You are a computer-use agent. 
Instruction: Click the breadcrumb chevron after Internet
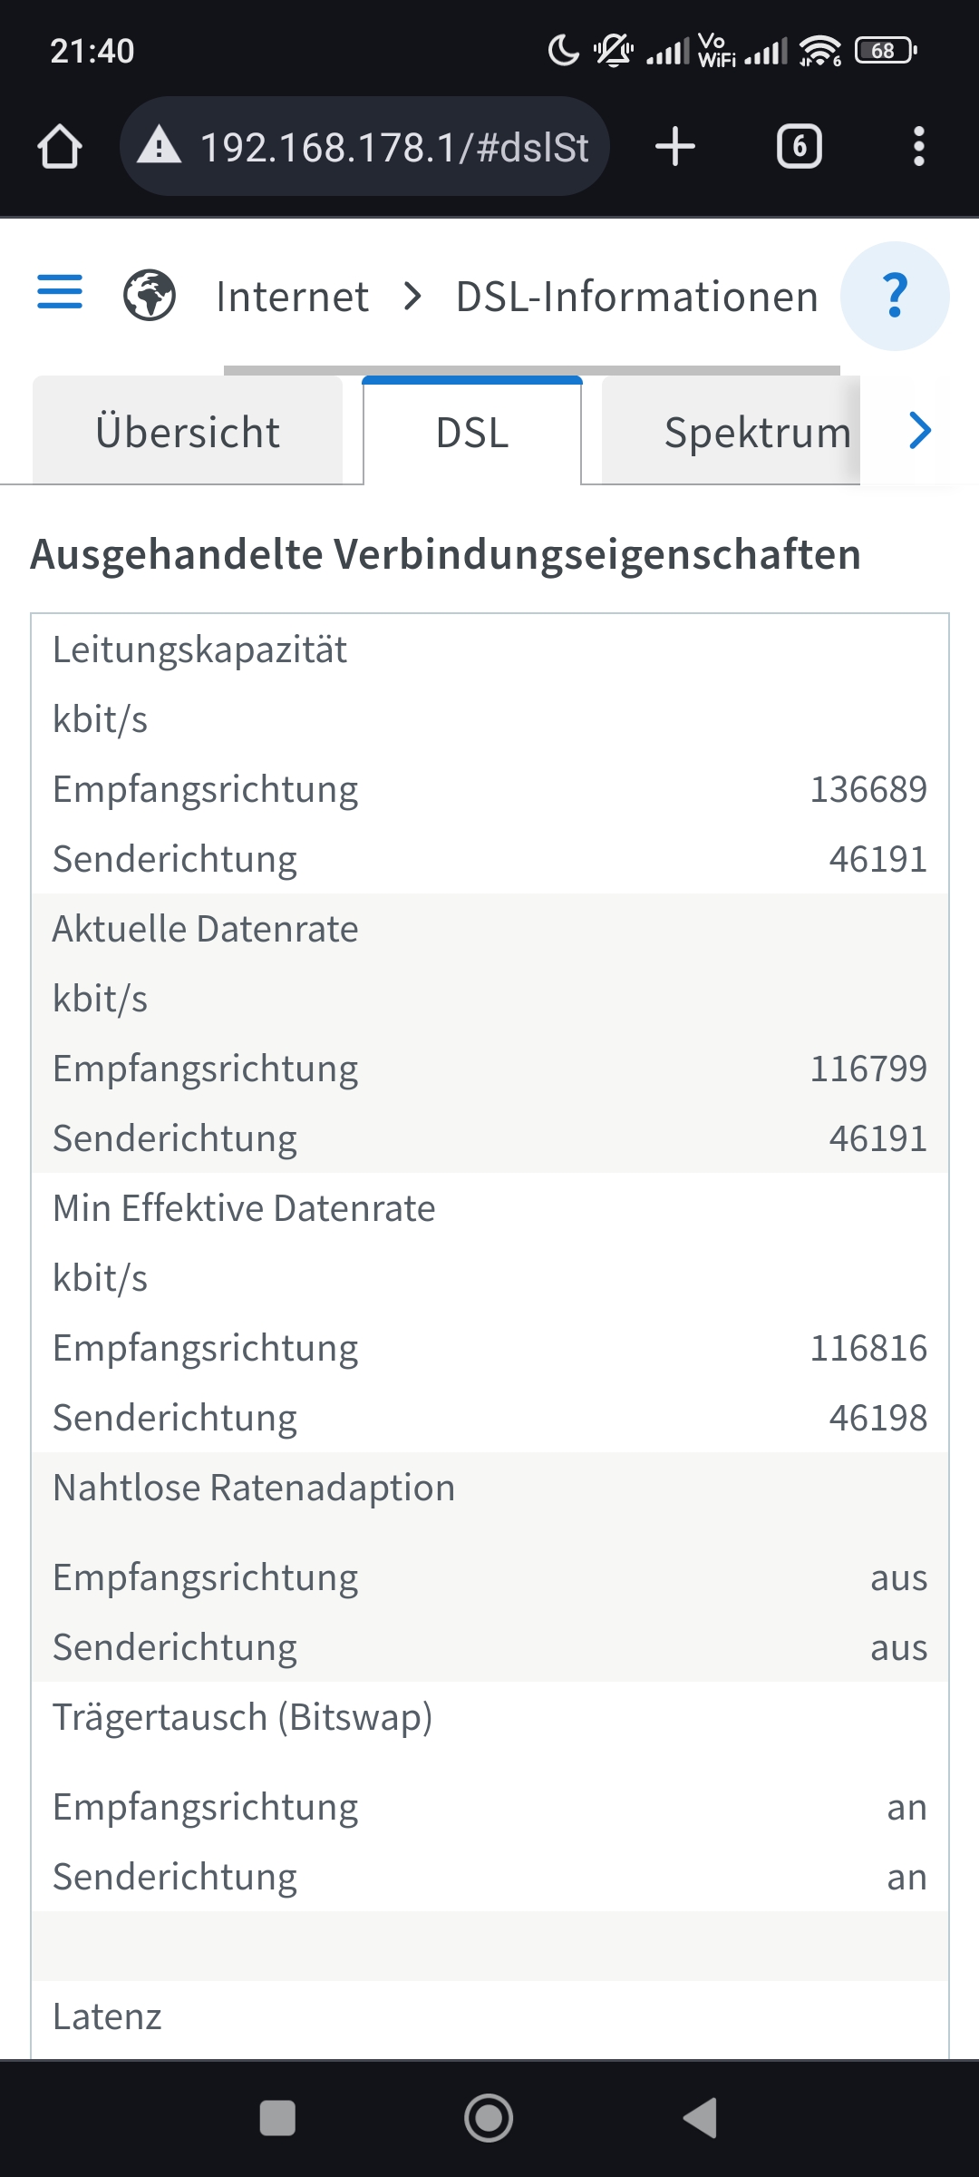[412, 296]
